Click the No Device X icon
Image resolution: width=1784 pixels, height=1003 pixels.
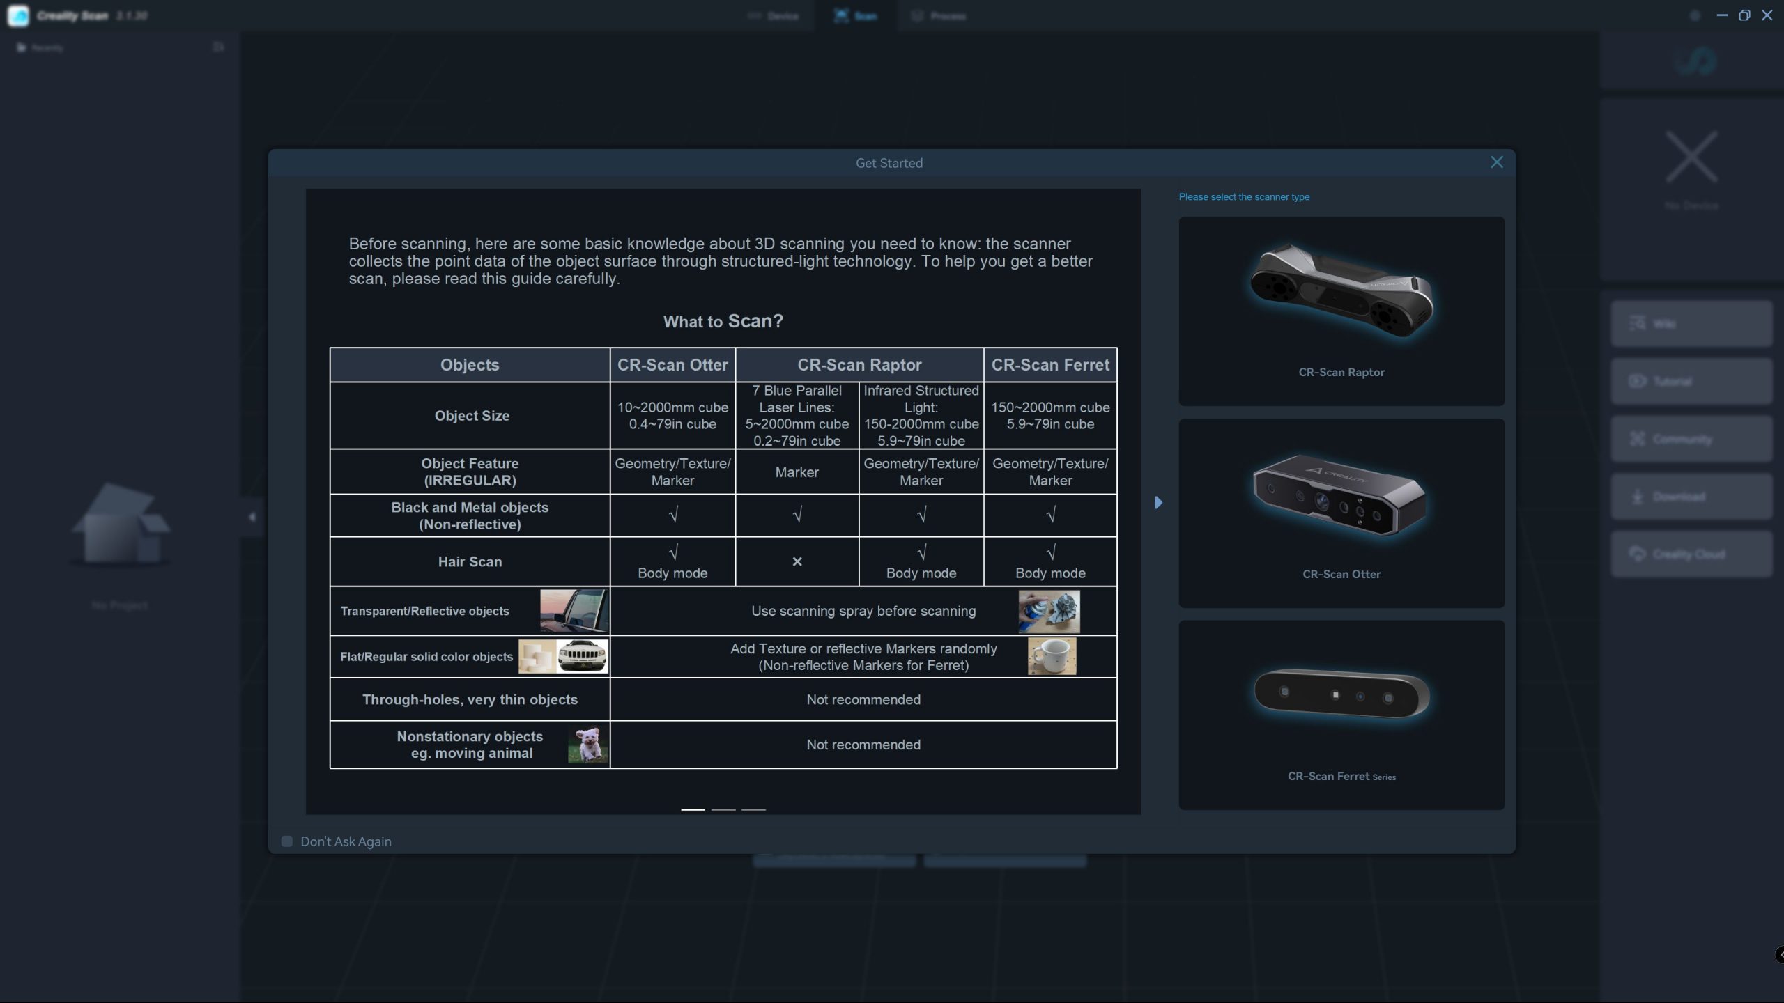tap(1691, 157)
